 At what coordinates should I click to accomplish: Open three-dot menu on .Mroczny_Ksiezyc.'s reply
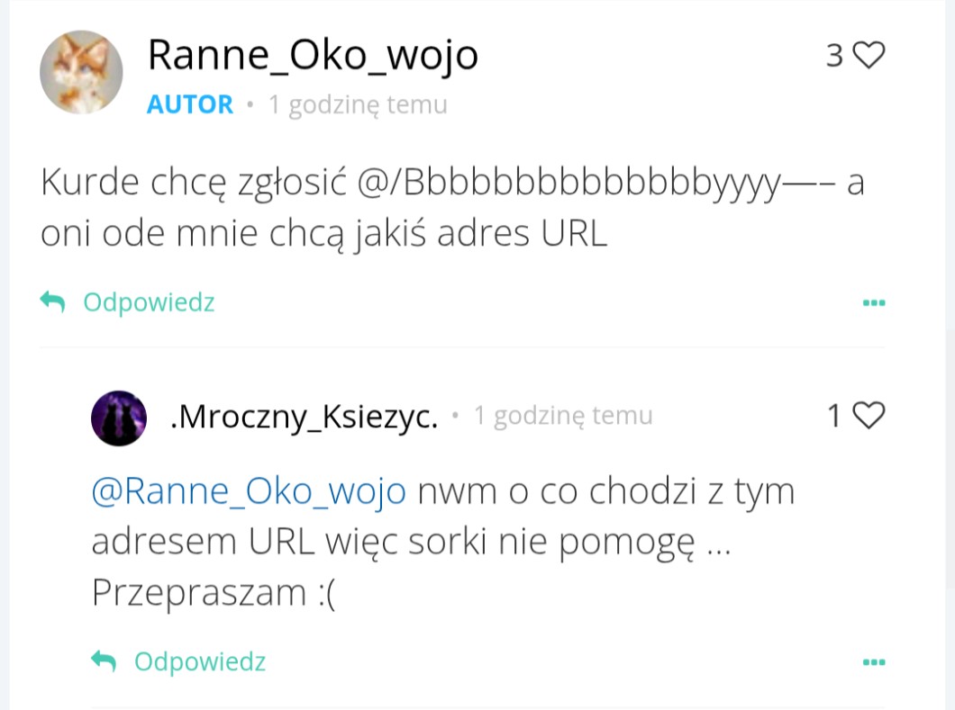(873, 663)
